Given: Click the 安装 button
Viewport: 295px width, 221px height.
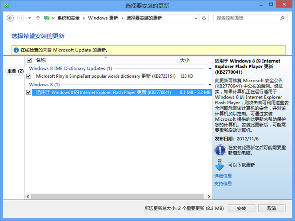Looking at the screenshot, I should [241, 208].
